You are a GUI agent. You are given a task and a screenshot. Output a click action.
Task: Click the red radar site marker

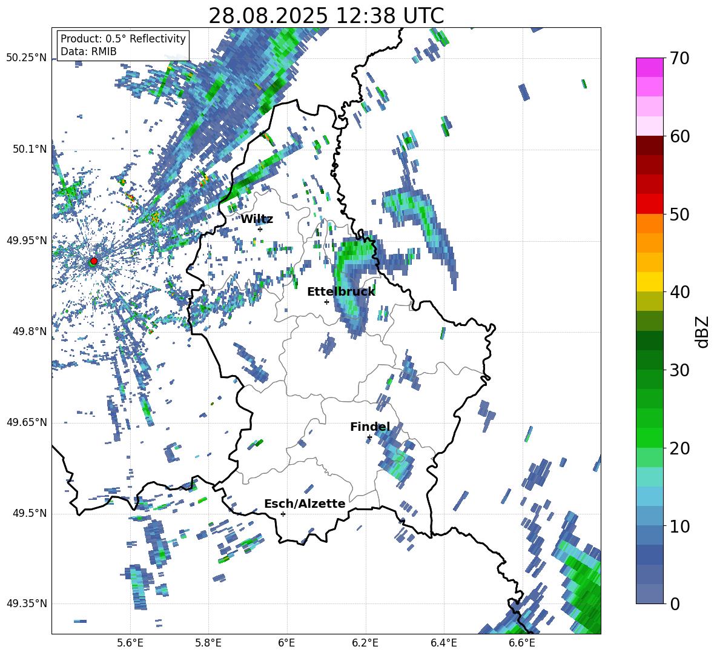94,261
